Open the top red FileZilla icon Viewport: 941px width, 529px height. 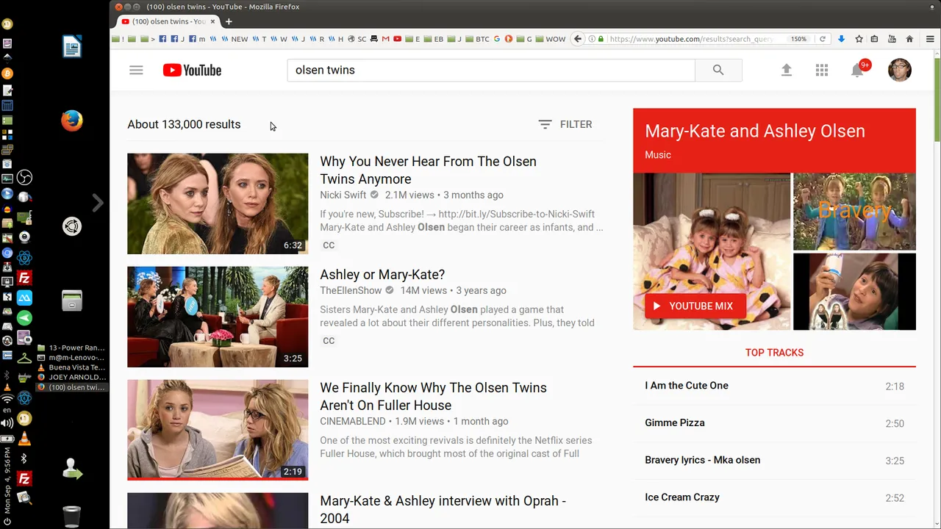coord(24,278)
